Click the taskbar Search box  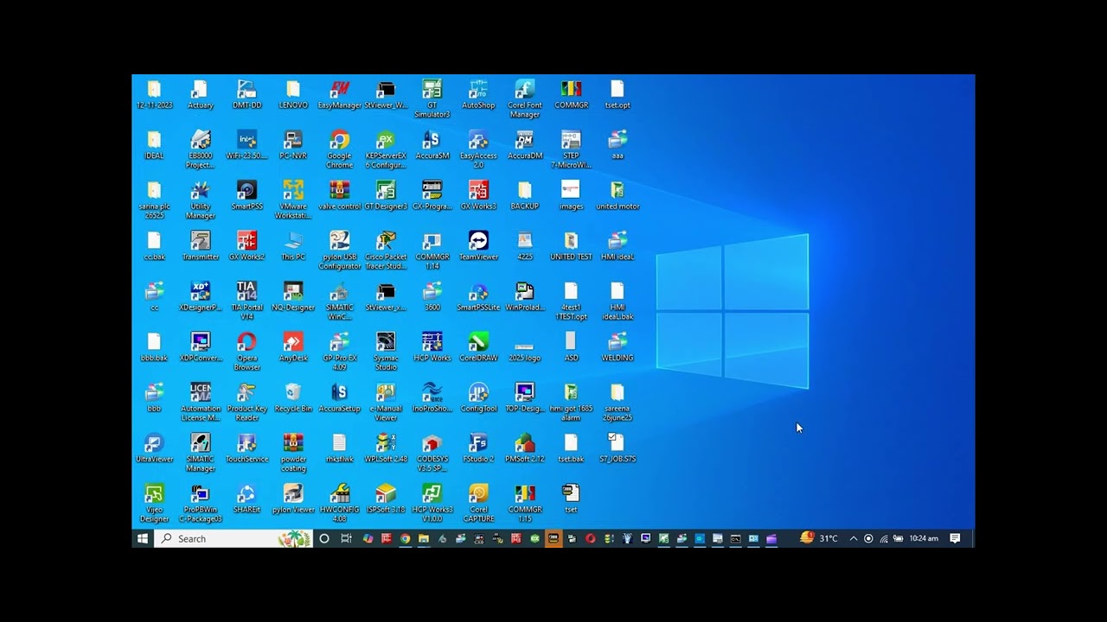point(234,538)
